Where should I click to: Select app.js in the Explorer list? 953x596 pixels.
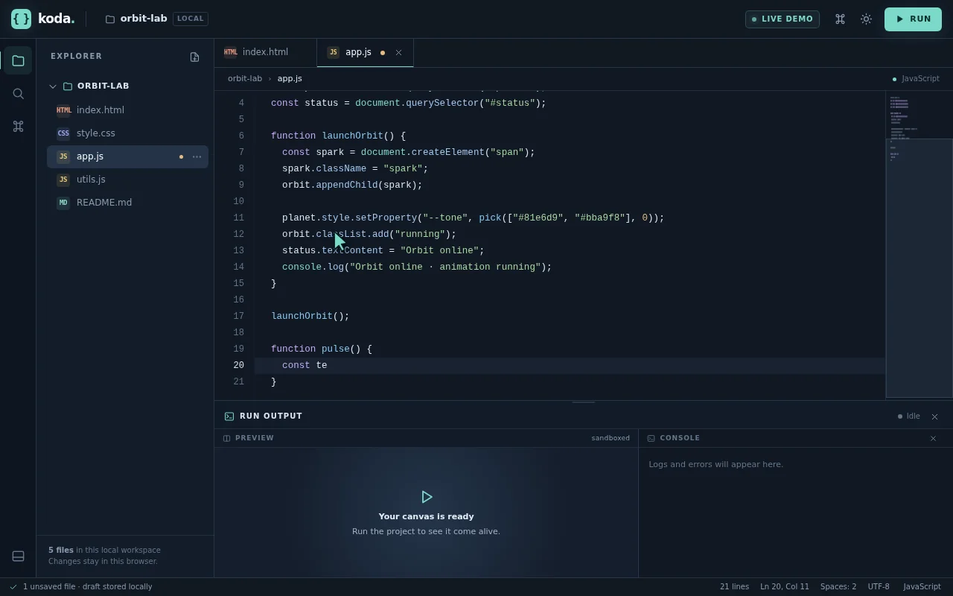127,156
